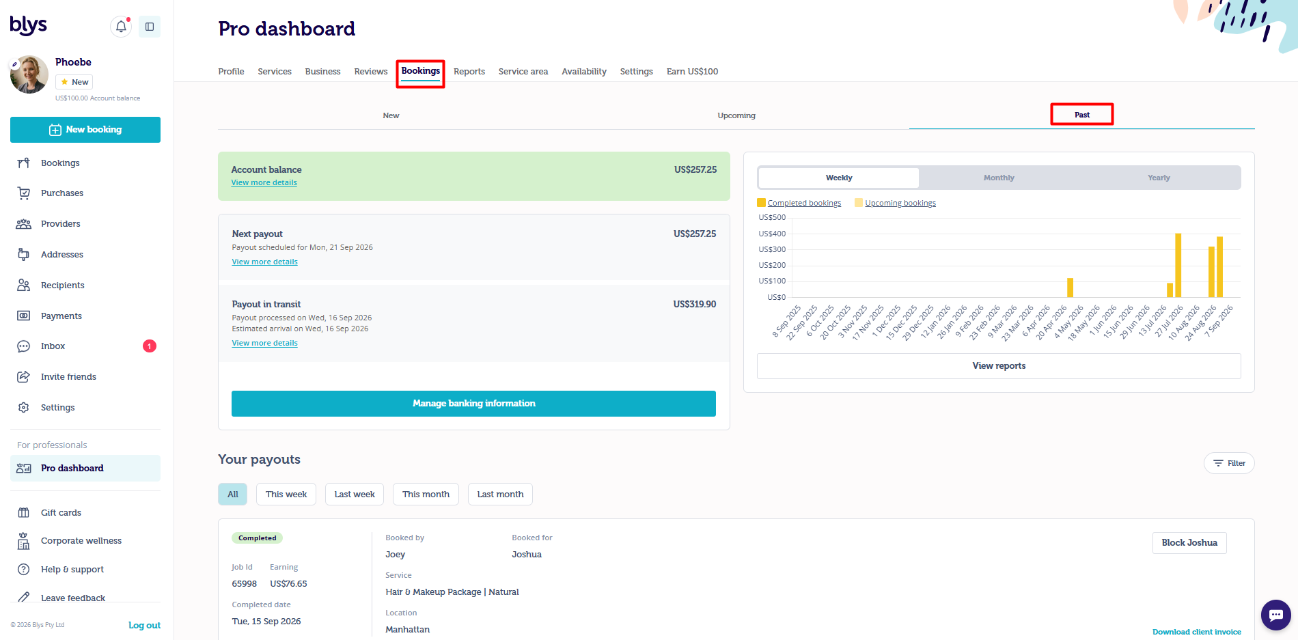Open Help & support question icon
The image size is (1298, 640).
tap(24, 570)
